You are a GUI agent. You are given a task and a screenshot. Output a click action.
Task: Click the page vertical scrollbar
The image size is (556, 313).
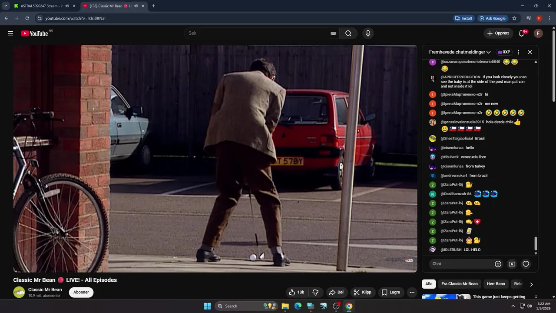click(x=553, y=65)
